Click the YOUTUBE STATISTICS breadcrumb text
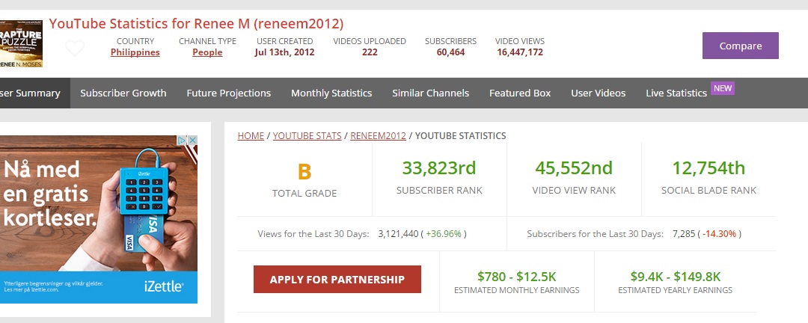This screenshot has width=808, height=323. 461,135
